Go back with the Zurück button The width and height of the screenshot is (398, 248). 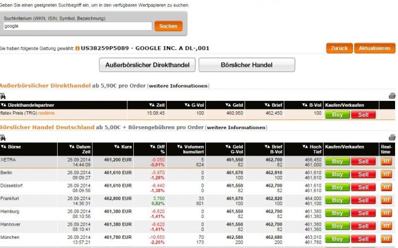click(x=339, y=48)
